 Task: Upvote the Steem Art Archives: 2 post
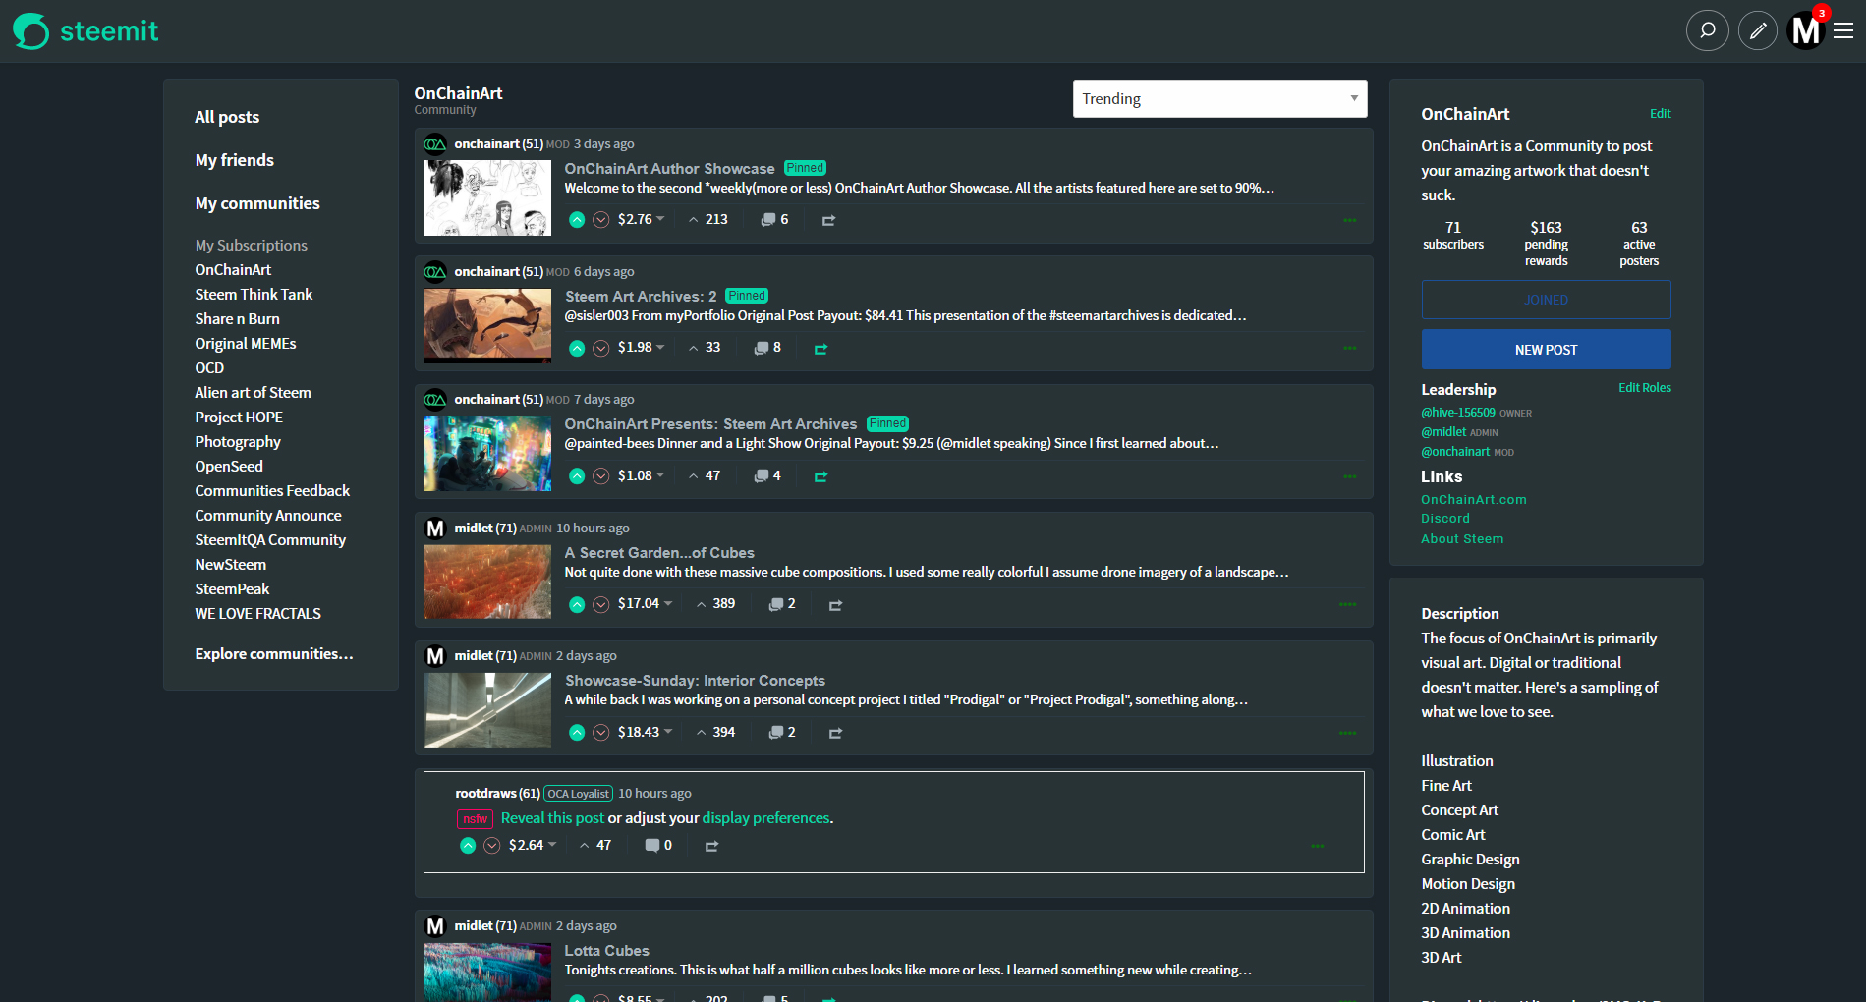pos(577,348)
